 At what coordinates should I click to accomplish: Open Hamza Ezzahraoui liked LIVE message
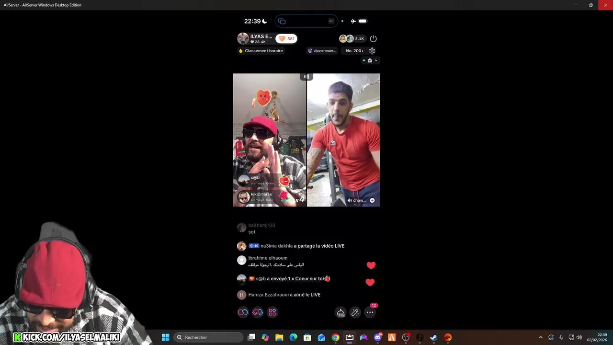pos(279,295)
